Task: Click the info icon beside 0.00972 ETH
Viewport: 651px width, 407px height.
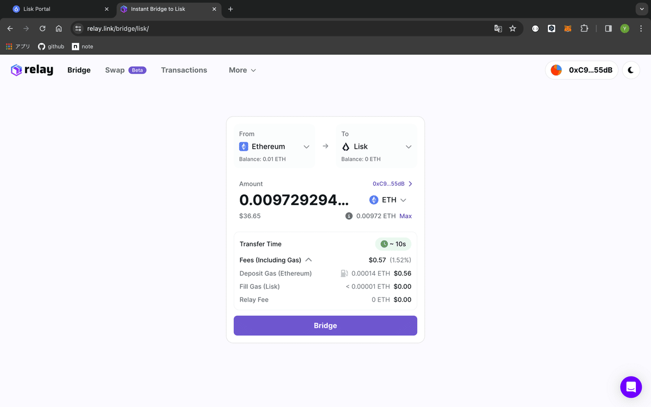Action: (349, 216)
